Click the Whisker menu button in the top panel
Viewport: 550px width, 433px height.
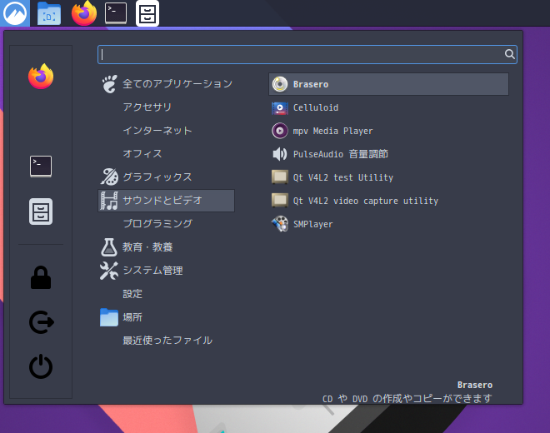(x=15, y=13)
